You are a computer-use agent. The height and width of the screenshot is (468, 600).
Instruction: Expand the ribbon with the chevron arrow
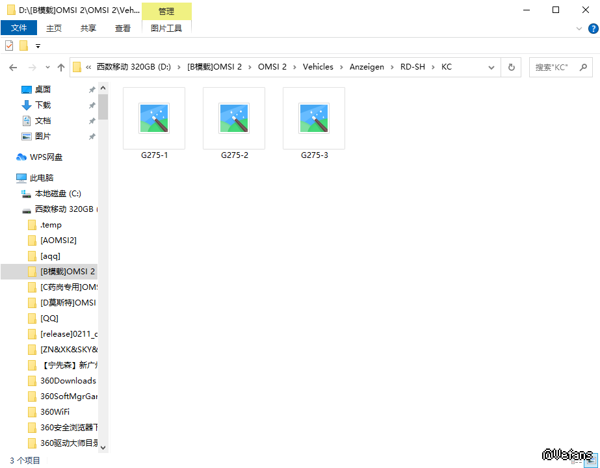click(x=579, y=29)
